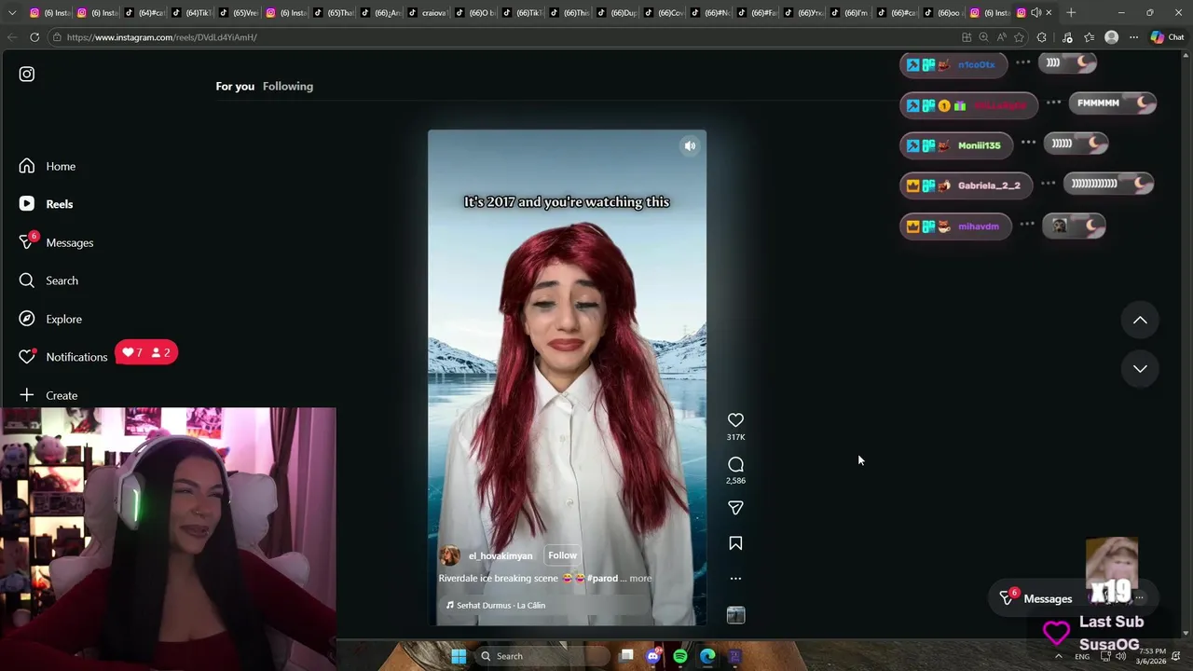Share the reel with the paper plane icon
The image size is (1193, 671).
point(735,508)
